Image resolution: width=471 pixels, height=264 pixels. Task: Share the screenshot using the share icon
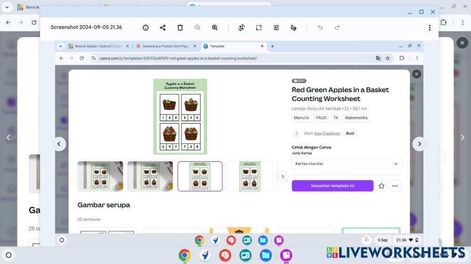[x=162, y=28]
